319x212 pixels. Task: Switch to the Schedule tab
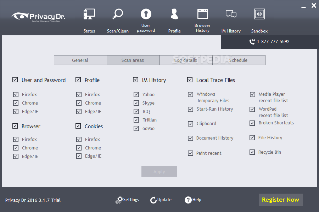pos(239,60)
